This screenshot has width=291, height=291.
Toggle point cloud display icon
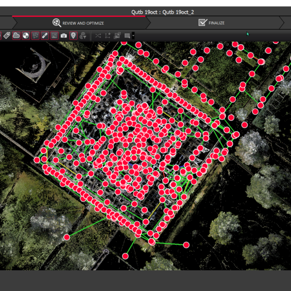[16, 35]
